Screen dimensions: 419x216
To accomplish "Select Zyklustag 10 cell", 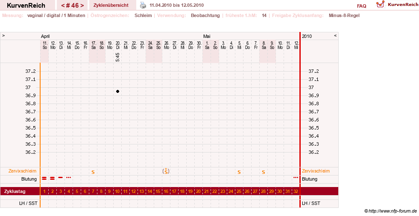I will coord(117,191).
